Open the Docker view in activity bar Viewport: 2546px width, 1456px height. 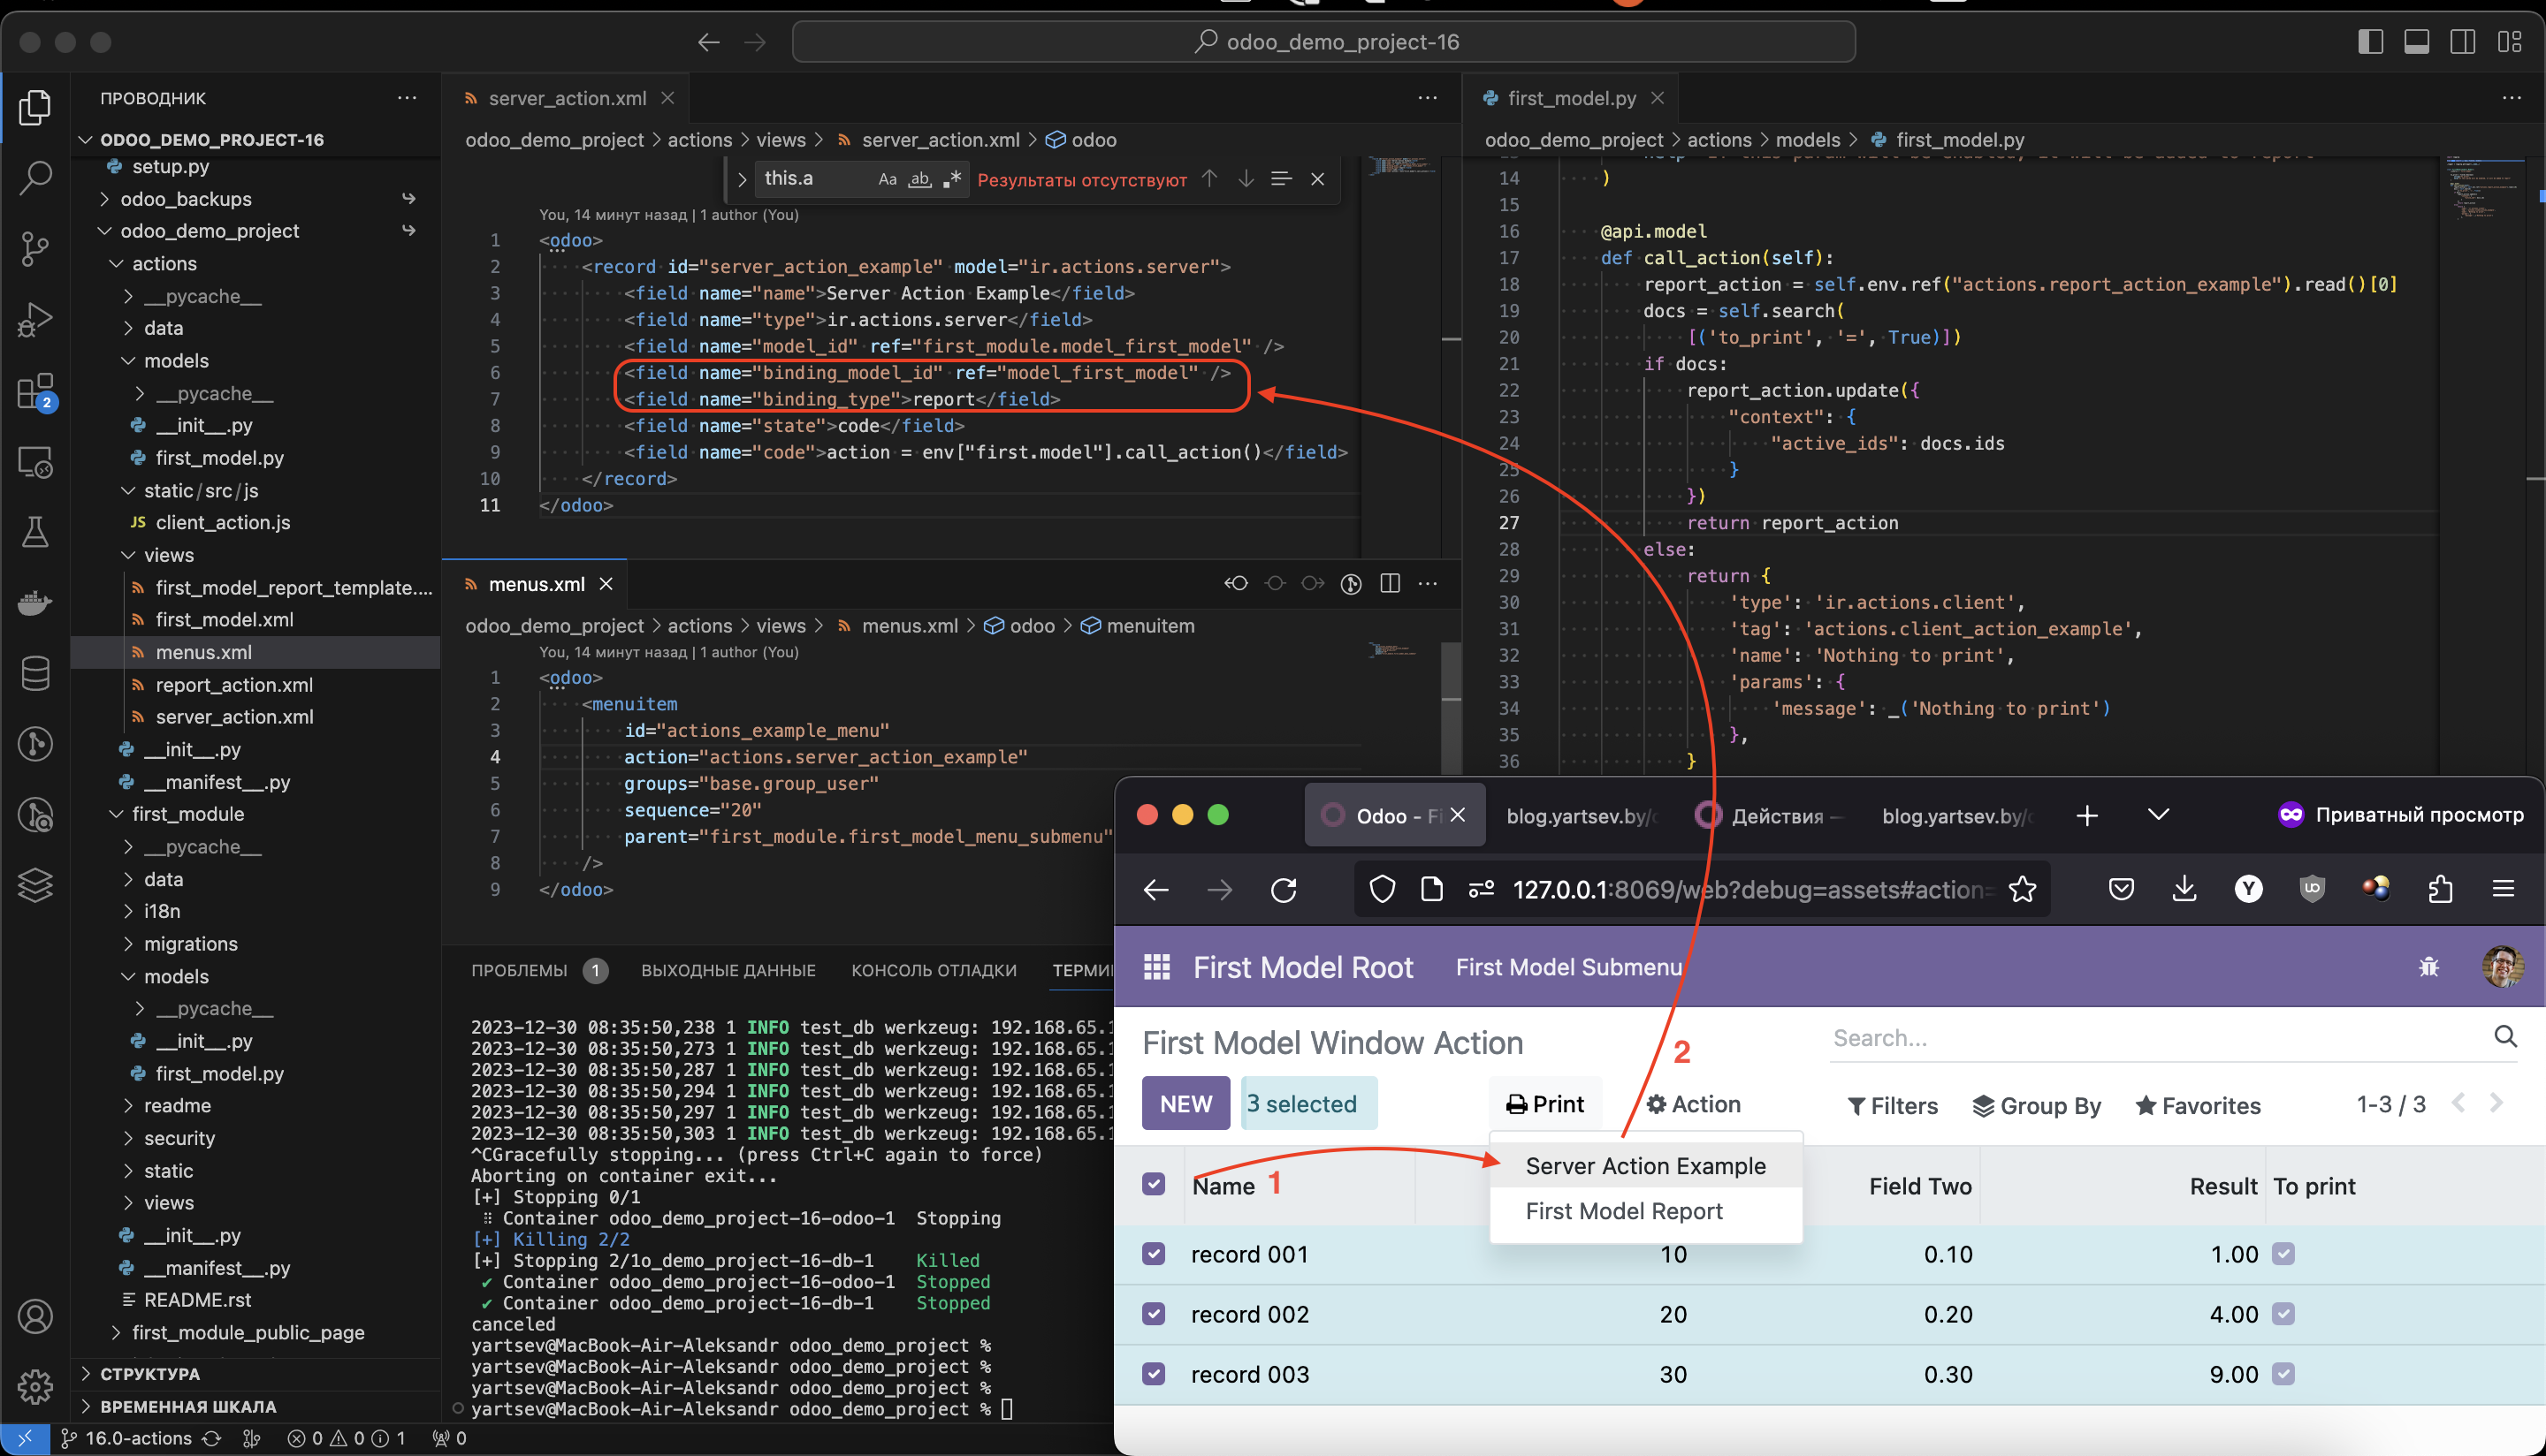pos(35,603)
